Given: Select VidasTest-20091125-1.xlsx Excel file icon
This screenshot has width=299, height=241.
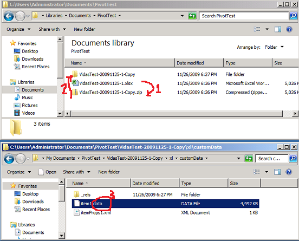Looking at the screenshot, I should coord(75,83).
